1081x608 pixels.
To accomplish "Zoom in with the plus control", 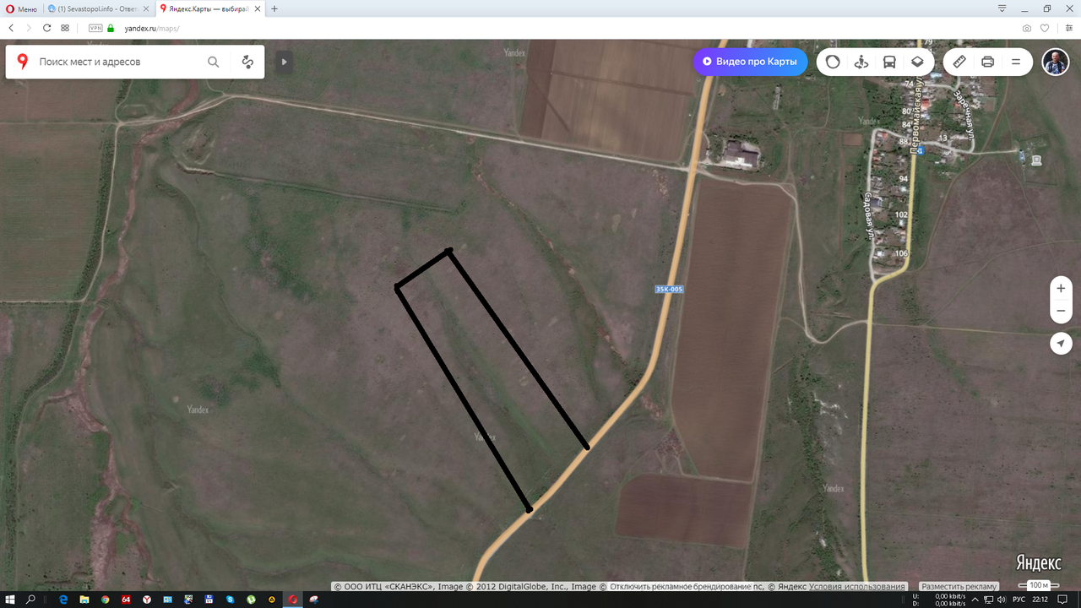I will click(1061, 287).
